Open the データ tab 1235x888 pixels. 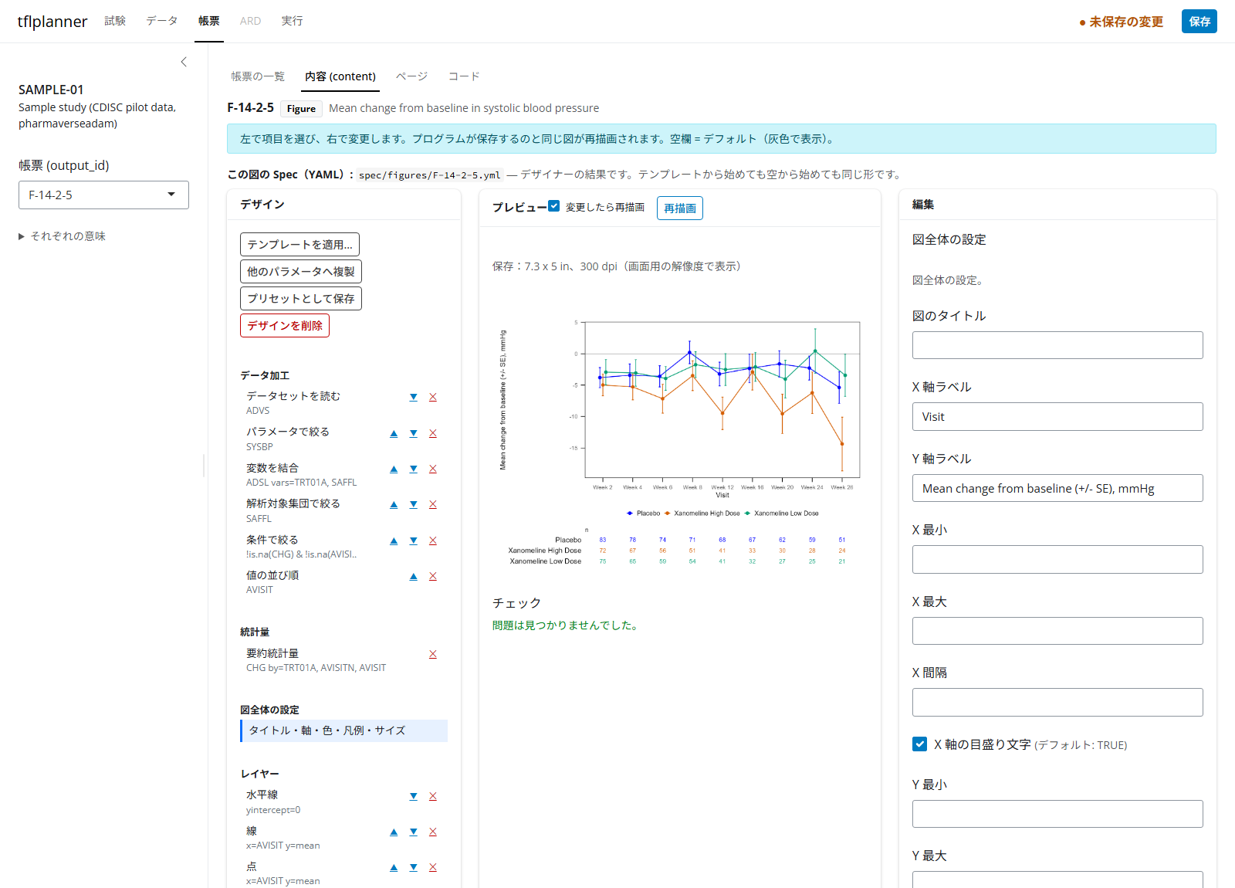[162, 21]
